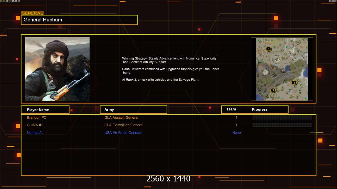
Task: Click team number 1 for Brandon-PC
Action: 236,117
